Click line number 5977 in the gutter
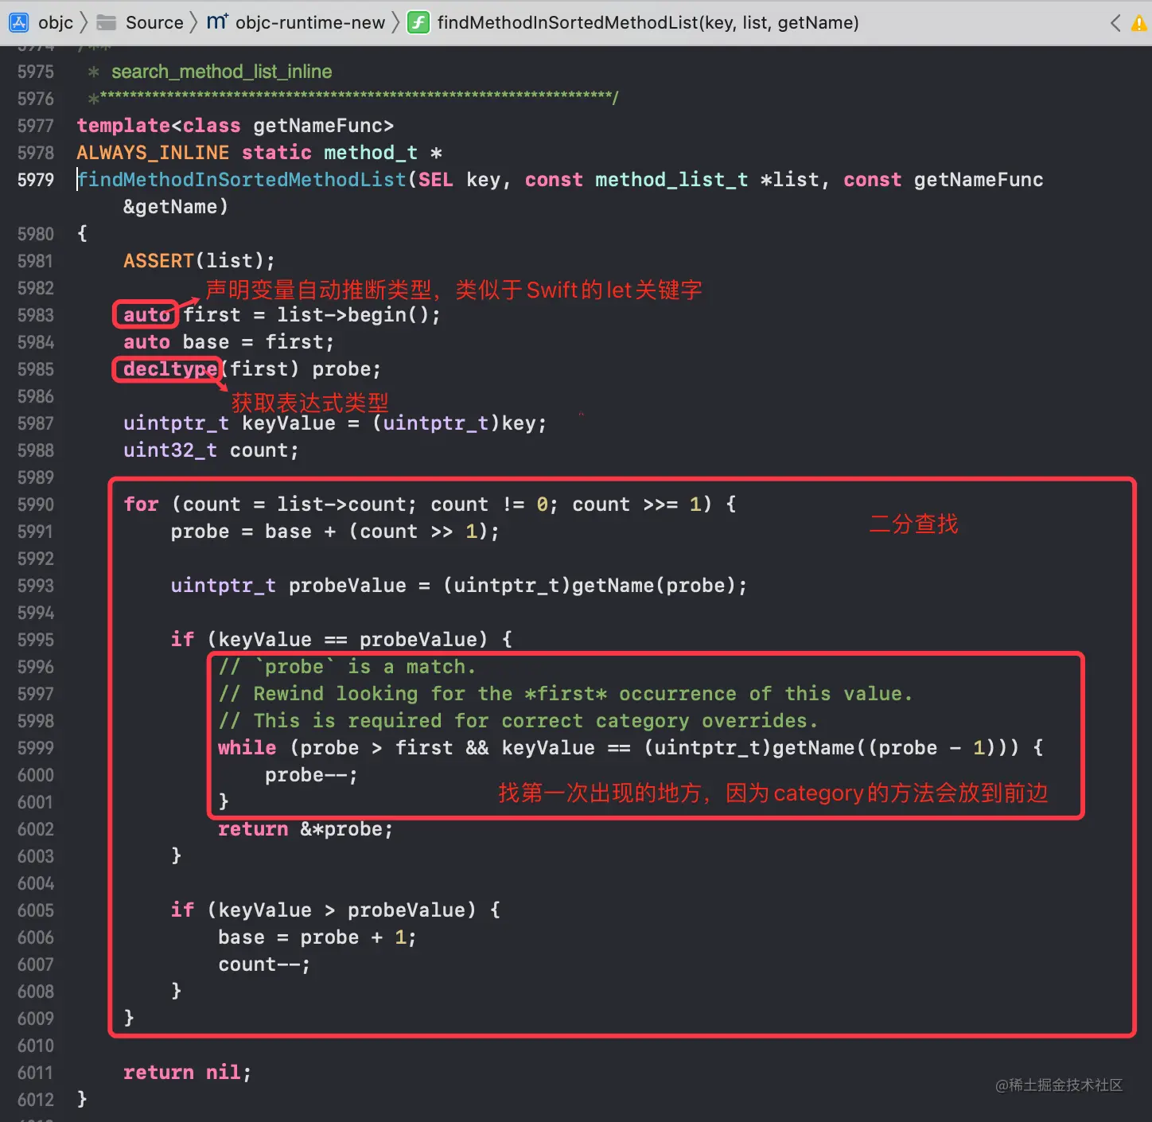Image resolution: width=1152 pixels, height=1122 pixels. click(36, 126)
